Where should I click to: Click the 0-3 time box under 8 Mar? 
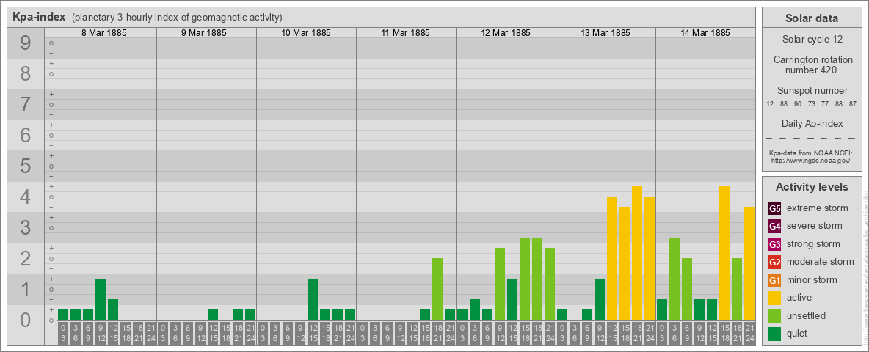[63, 334]
